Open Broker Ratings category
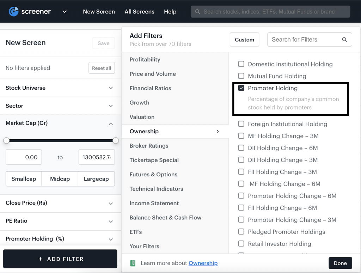This screenshot has width=361, height=273. click(175, 146)
